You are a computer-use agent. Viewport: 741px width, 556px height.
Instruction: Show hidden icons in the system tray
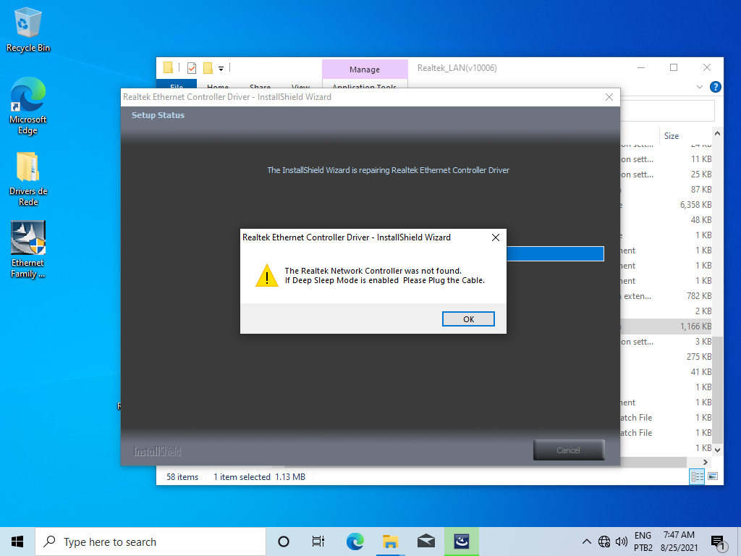pos(586,542)
